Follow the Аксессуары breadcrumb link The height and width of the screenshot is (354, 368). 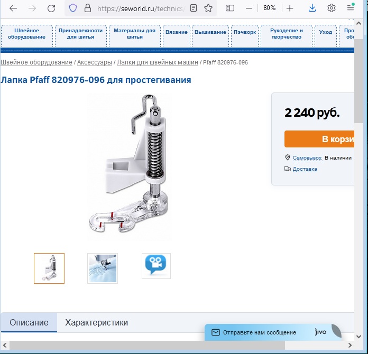[95, 62]
